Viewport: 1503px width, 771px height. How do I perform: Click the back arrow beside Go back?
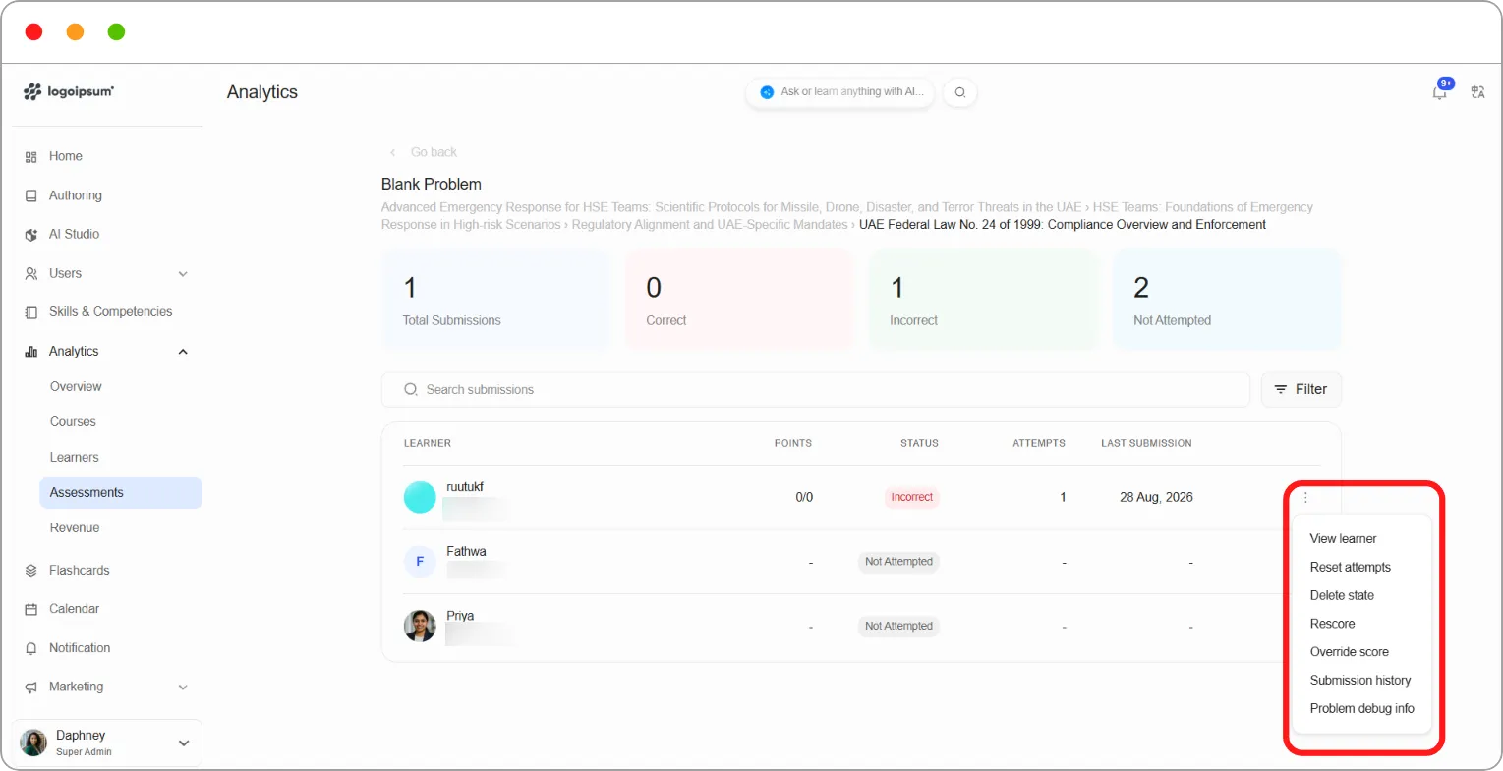pos(393,152)
